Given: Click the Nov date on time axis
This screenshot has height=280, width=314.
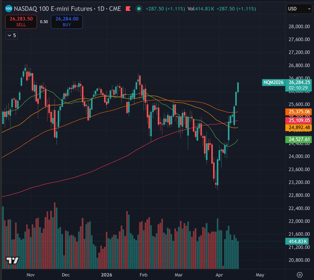Looking at the screenshot, I should pyautogui.click(x=31, y=275).
